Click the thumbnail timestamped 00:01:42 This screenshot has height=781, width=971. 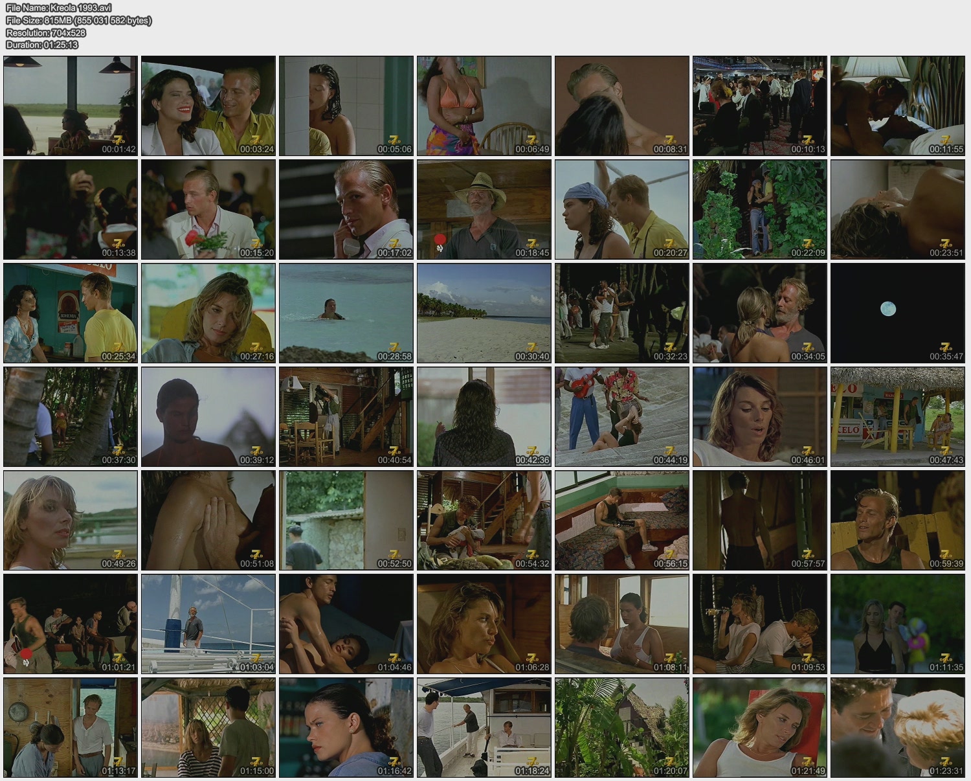click(x=71, y=106)
